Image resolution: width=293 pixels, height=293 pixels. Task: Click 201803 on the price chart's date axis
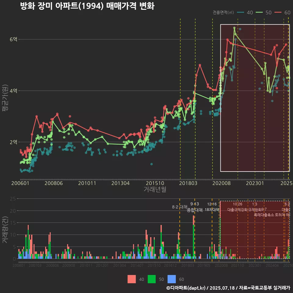point(188,183)
